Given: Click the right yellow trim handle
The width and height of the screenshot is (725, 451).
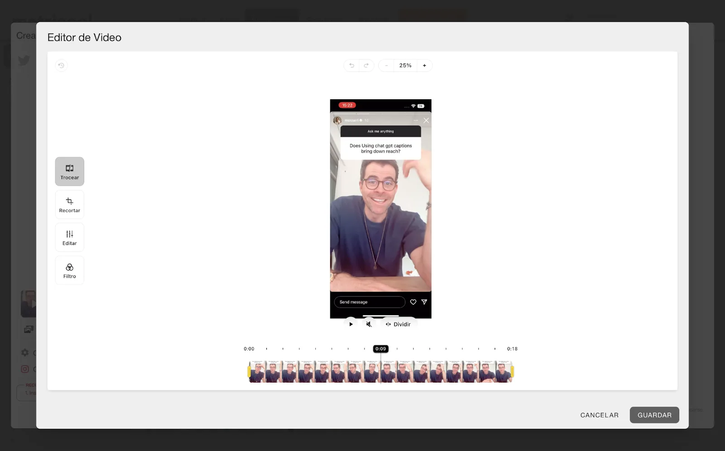Looking at the screenshot, I should [512, 372].
